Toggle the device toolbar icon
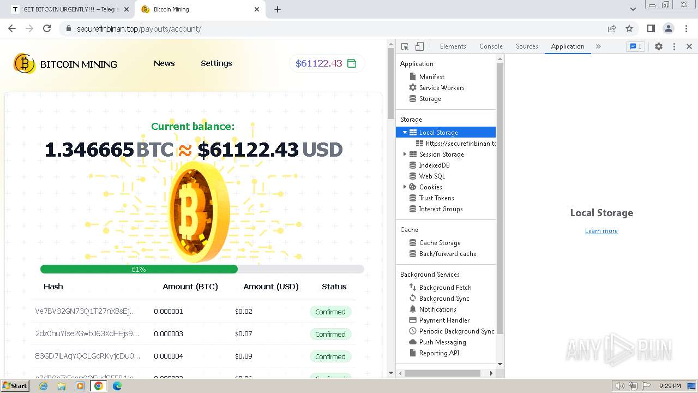The image size is (698, 393). tap(419, 46)
